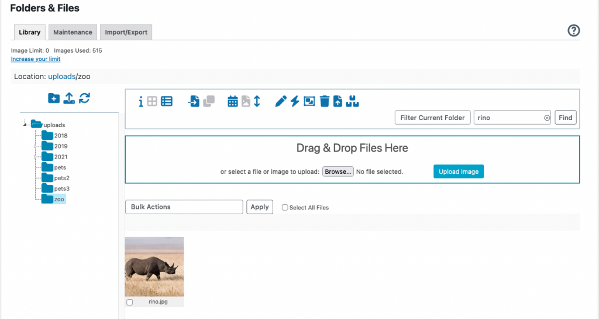This screenshot has width=599, height=319.
Task: Click the calendar sort-by-date icon
Action: [x=233, y=101]
